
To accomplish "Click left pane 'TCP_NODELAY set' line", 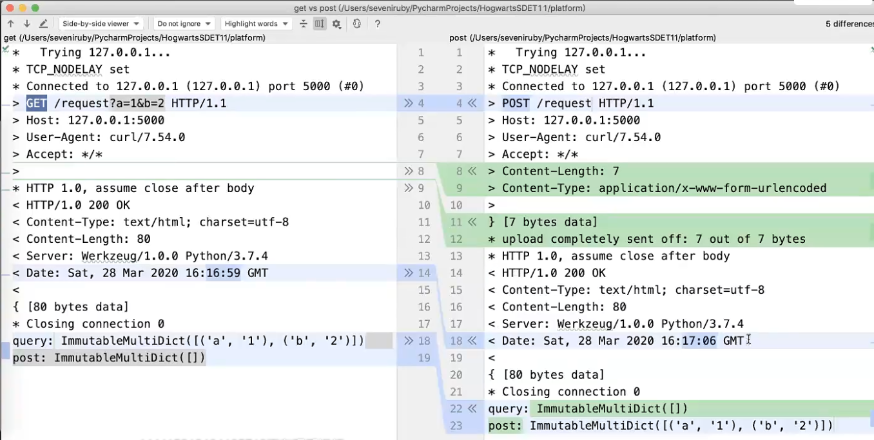I will click(x=71, y=70).
